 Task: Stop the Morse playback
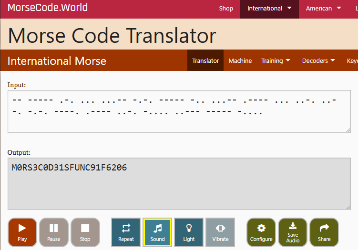point(85,232)
